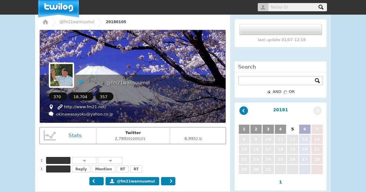Filter tweets by Mention
The height and width of the screenshot is (192, 366).
(x=103, y=169)
